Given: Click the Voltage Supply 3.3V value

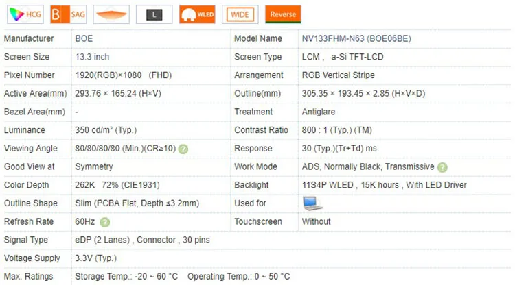Looking at the screenshot, I should point(97,258).
